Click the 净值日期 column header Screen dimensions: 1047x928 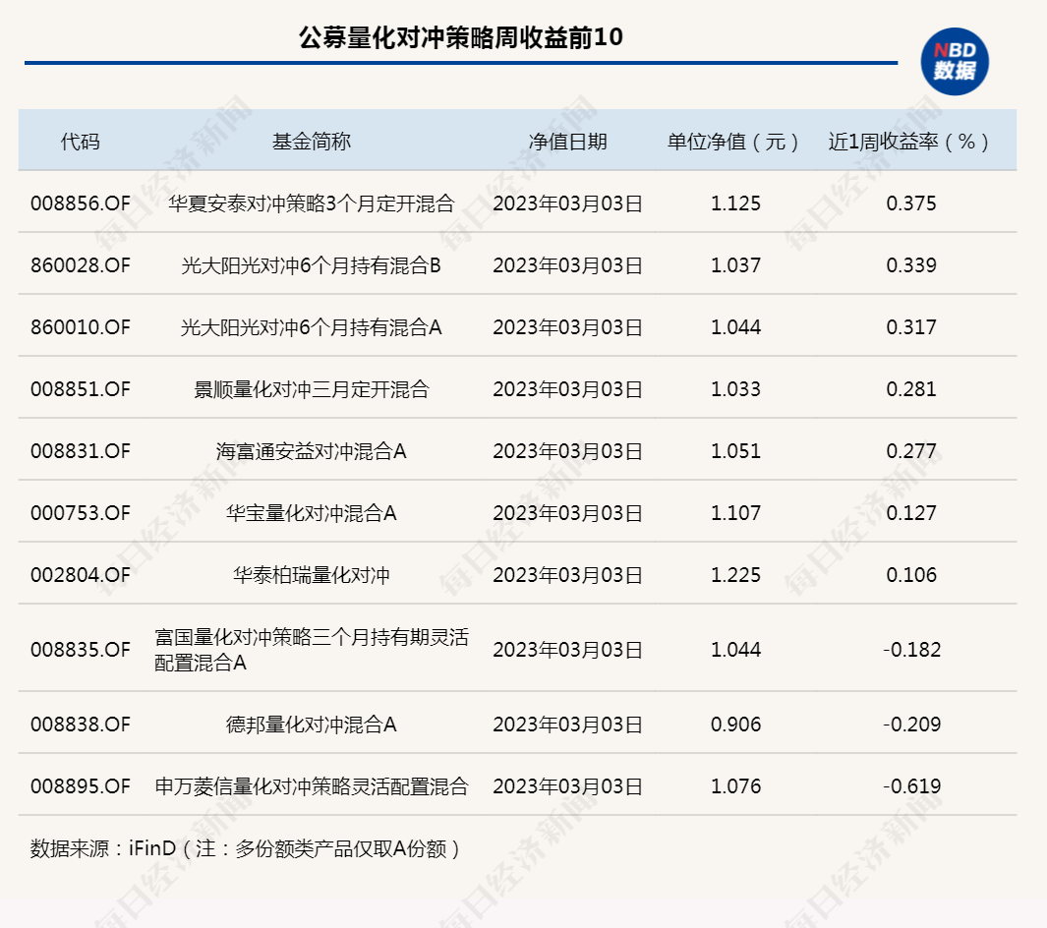pyautogui.click(x=567, y=142)
